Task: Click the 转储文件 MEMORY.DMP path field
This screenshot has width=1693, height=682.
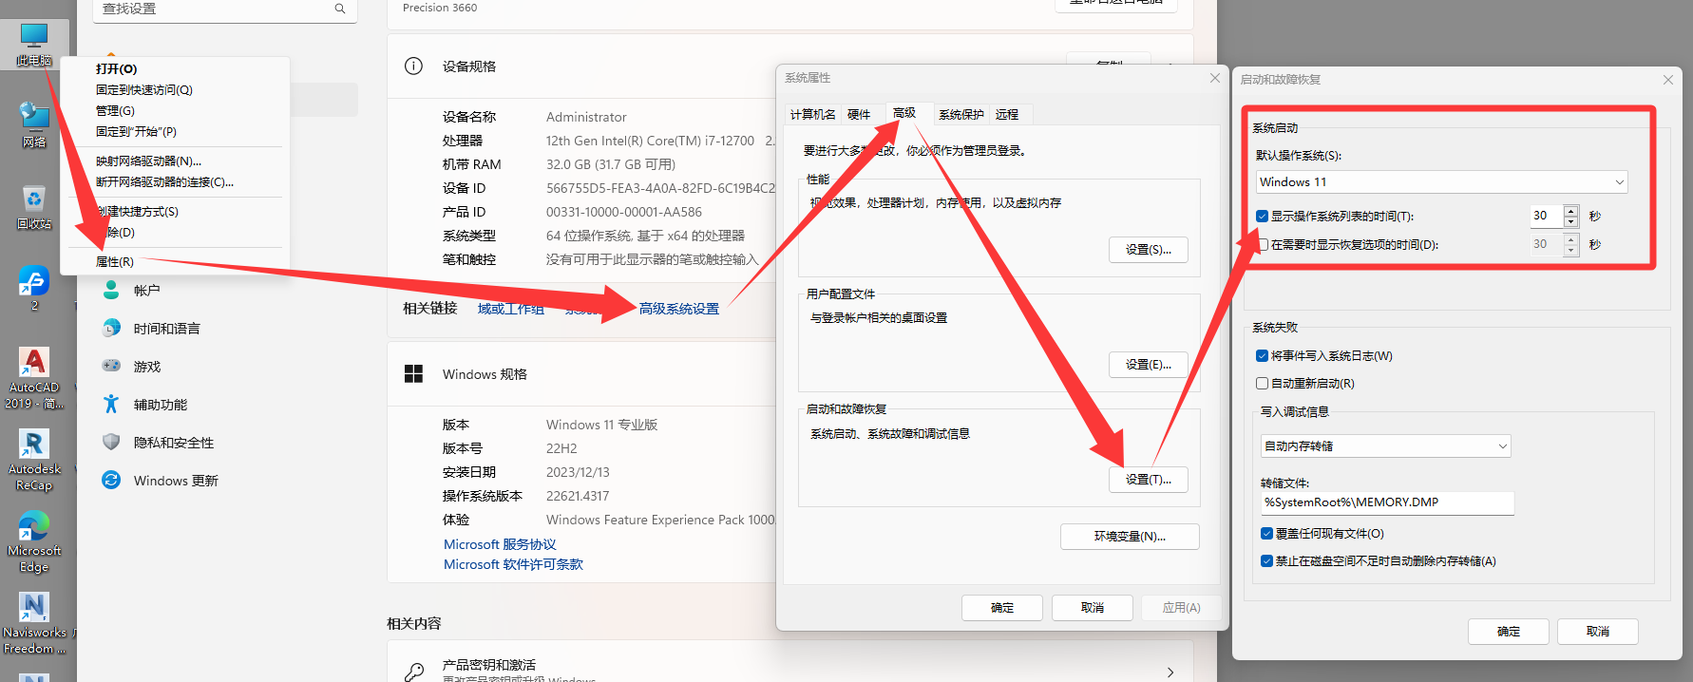Action: 1387,502
